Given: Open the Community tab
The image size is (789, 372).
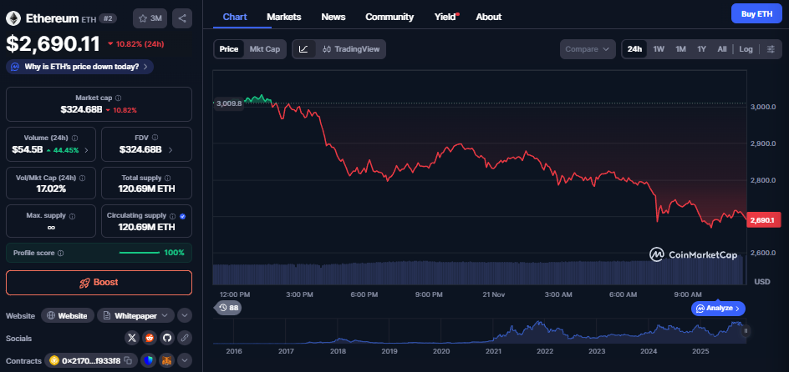Looking at the screenshot, I should click(x=389, y=17).
